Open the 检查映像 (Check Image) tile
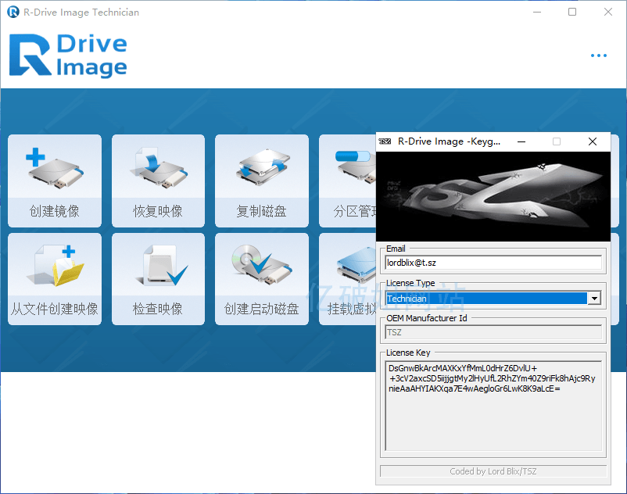This screenshot has height=494, width=627. tap(158, 278)
